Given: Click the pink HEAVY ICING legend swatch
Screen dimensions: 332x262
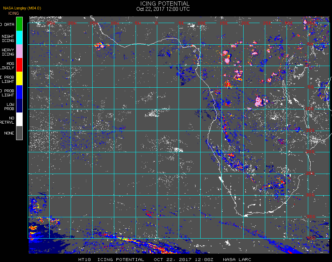Looking at the screenshot, I should [19, 51].
